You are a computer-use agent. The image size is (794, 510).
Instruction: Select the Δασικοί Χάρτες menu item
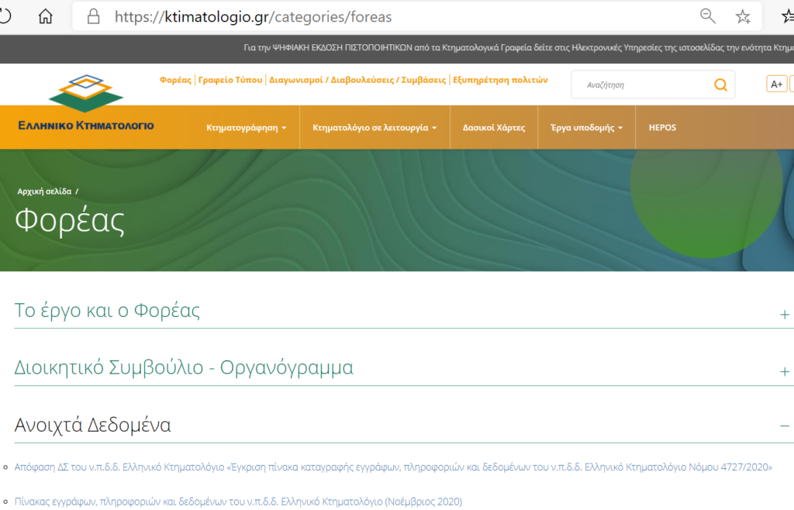(x=494, y=127)
